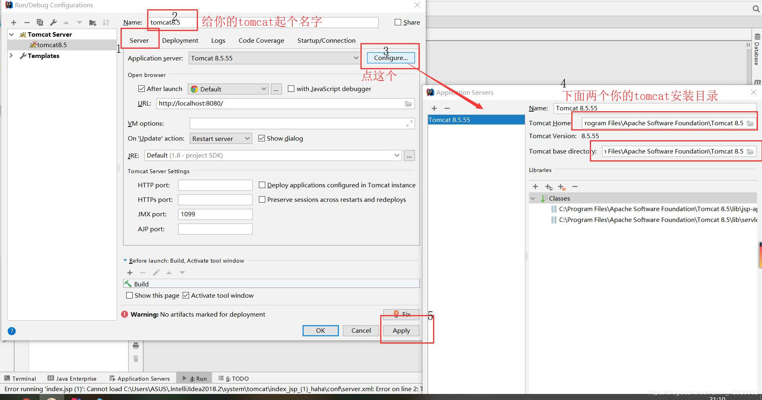Expand the Templates tree node
Image resolution: width=762 pixels, height=400 pixels.
[11, 56]
